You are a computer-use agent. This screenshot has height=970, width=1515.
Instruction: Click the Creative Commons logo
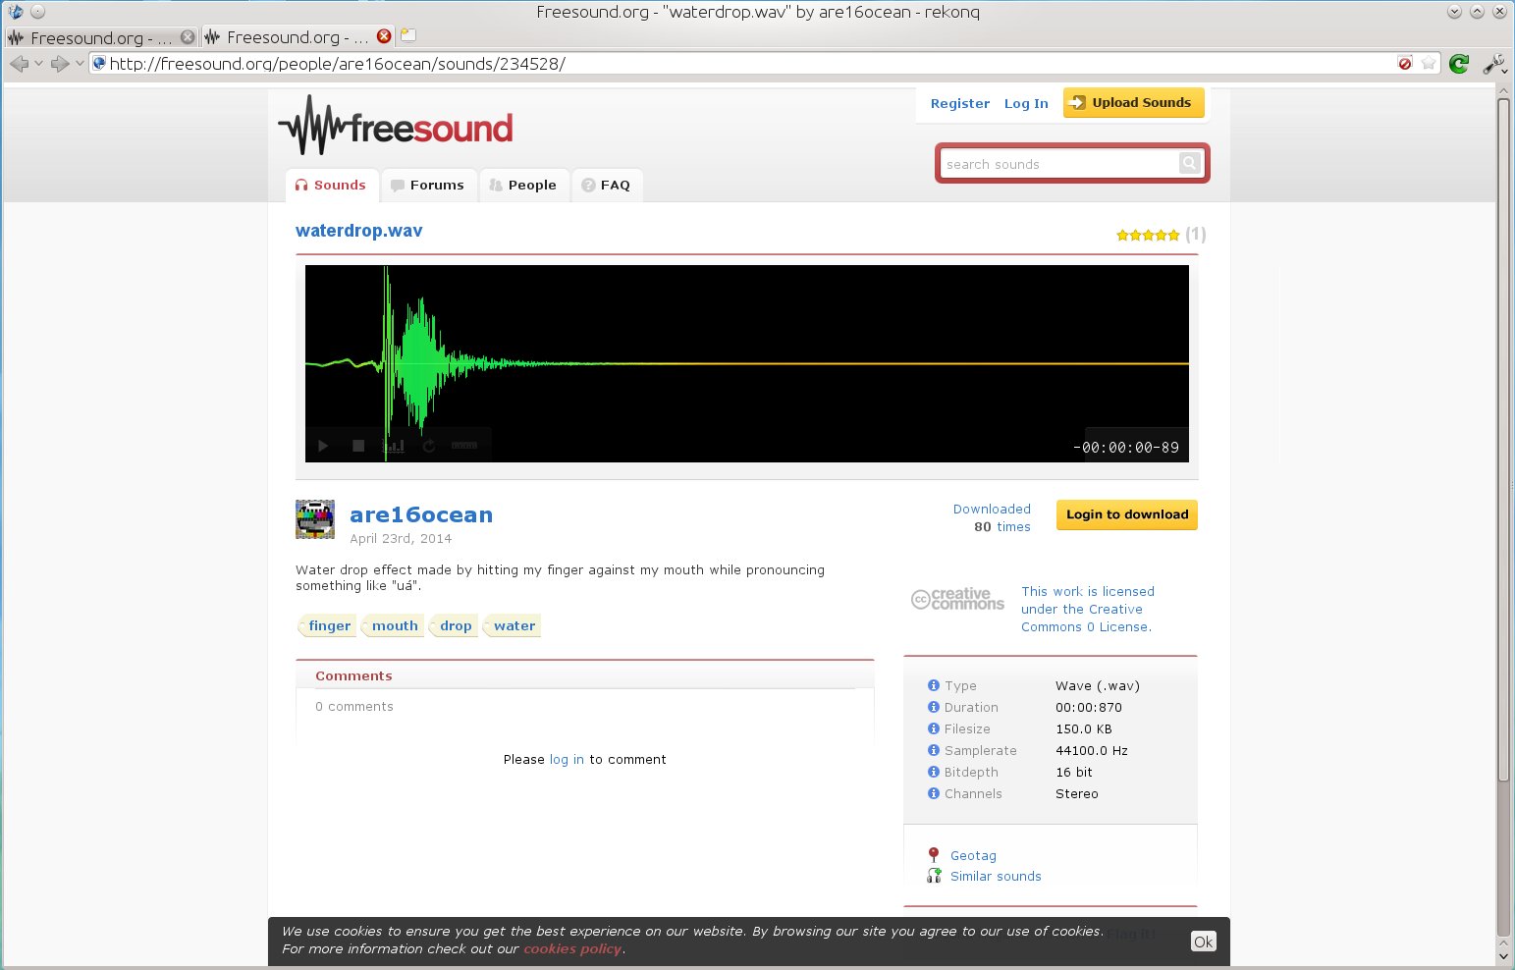pos(957,599)
